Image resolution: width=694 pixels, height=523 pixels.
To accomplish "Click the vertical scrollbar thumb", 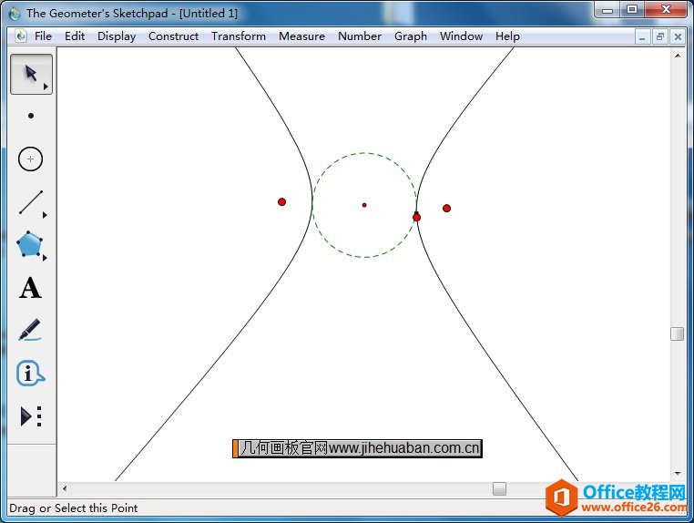I will click(x=678, y=333).
